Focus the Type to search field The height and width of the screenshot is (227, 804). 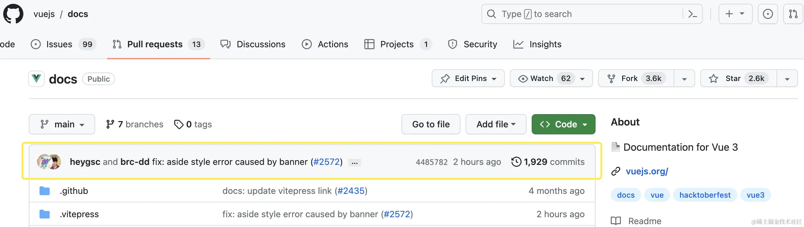(585, 14)
